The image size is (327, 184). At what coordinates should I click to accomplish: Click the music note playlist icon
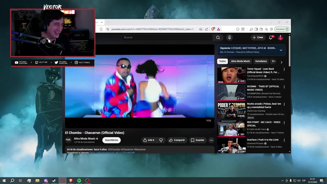(251, 29)
